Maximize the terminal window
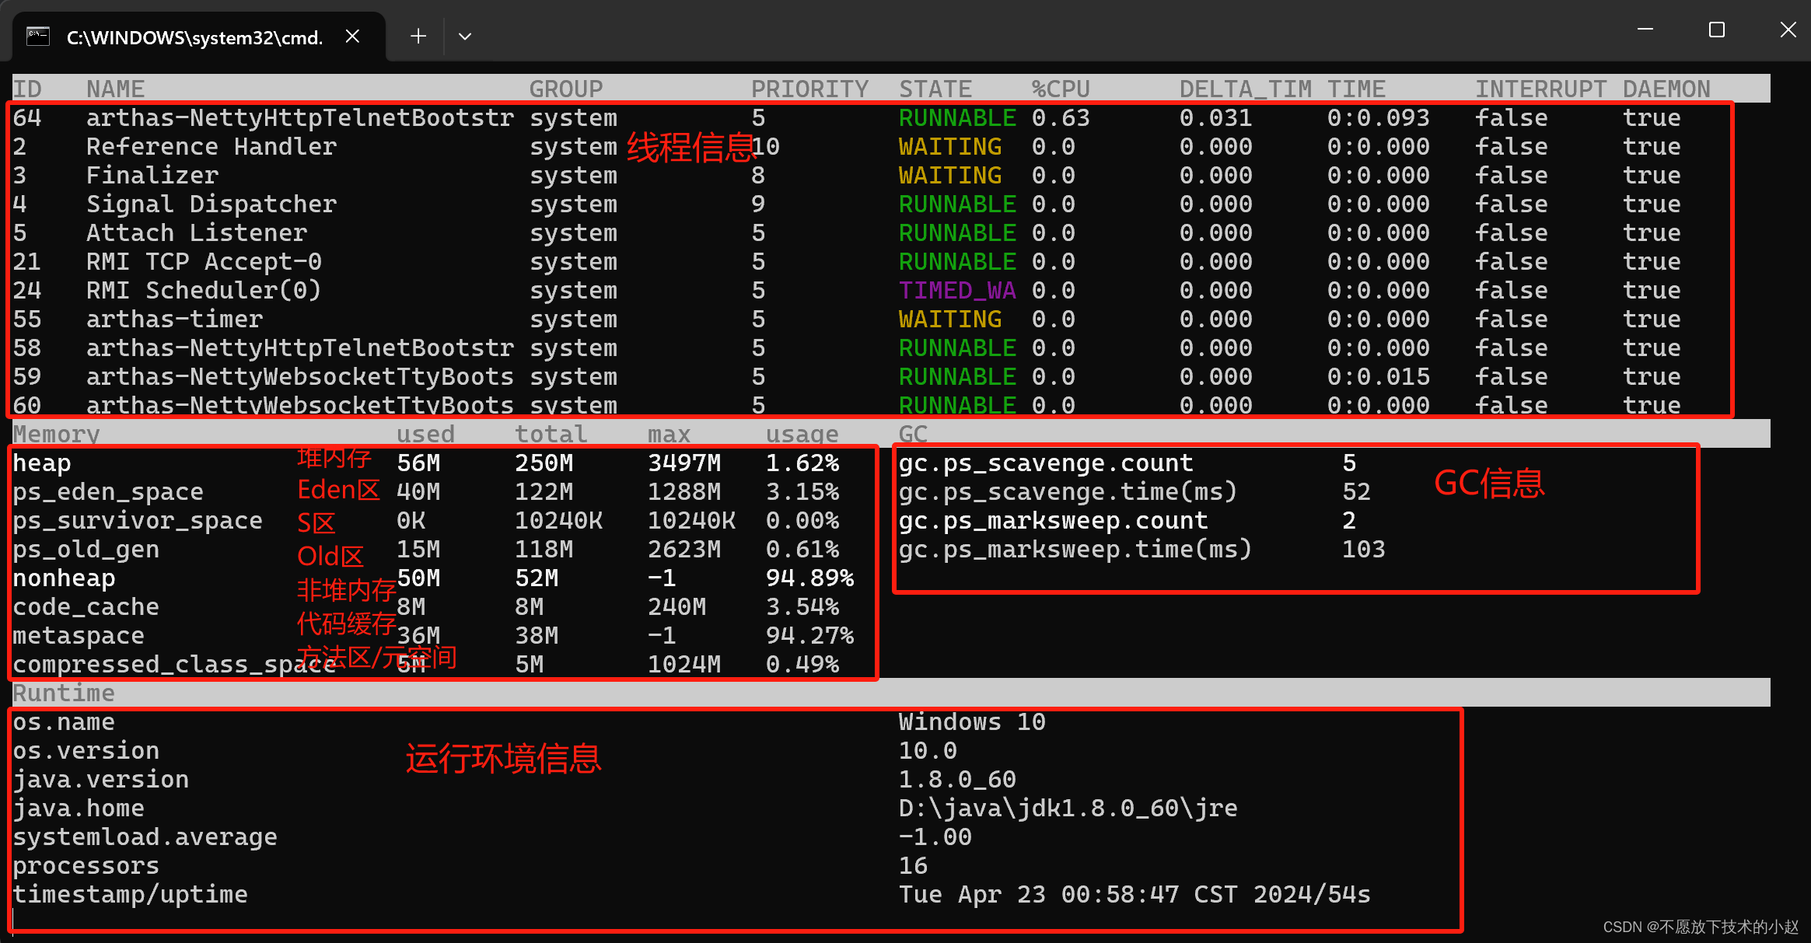Image resolution: width=1811 pixels, height=943 pixels. click(1717, 30)
